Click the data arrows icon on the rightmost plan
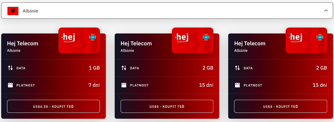334x122 pixels. pyautogui.click(x=237, y=68)
